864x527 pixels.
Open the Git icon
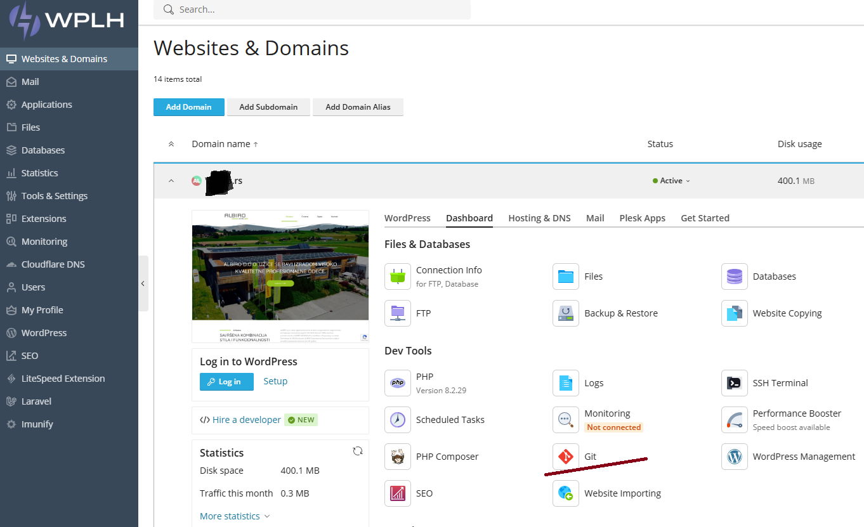[x=566, y=457]
